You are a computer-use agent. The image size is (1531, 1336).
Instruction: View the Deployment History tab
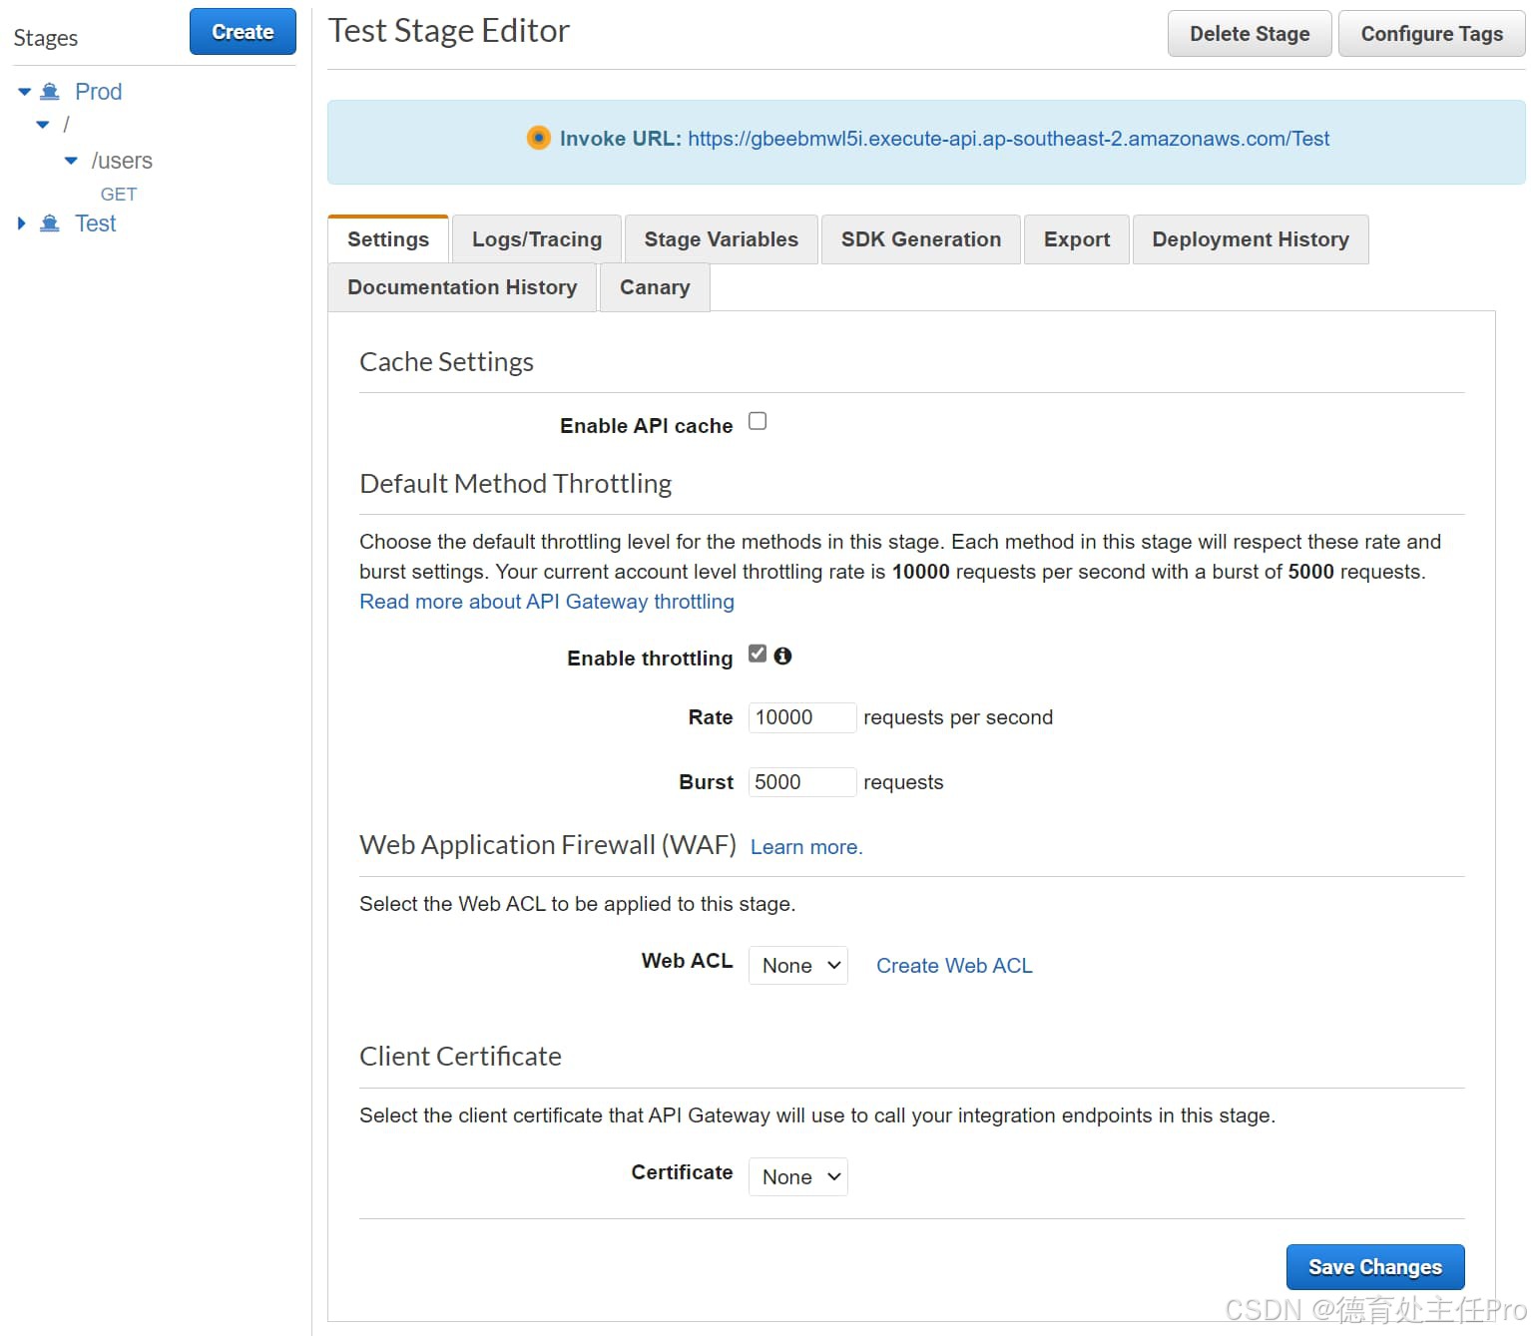pyautogui.click(x=1251, y=239)
